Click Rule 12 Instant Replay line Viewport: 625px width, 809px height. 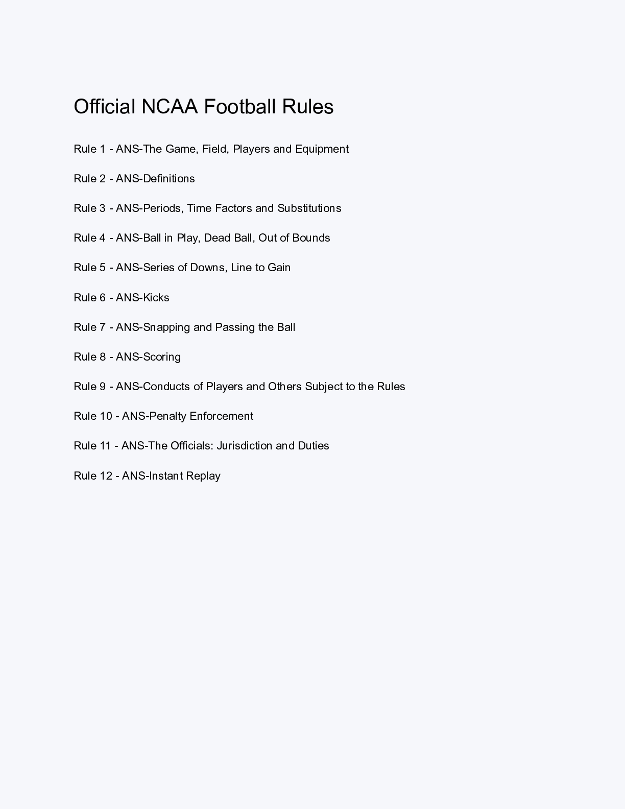point(147,476)
